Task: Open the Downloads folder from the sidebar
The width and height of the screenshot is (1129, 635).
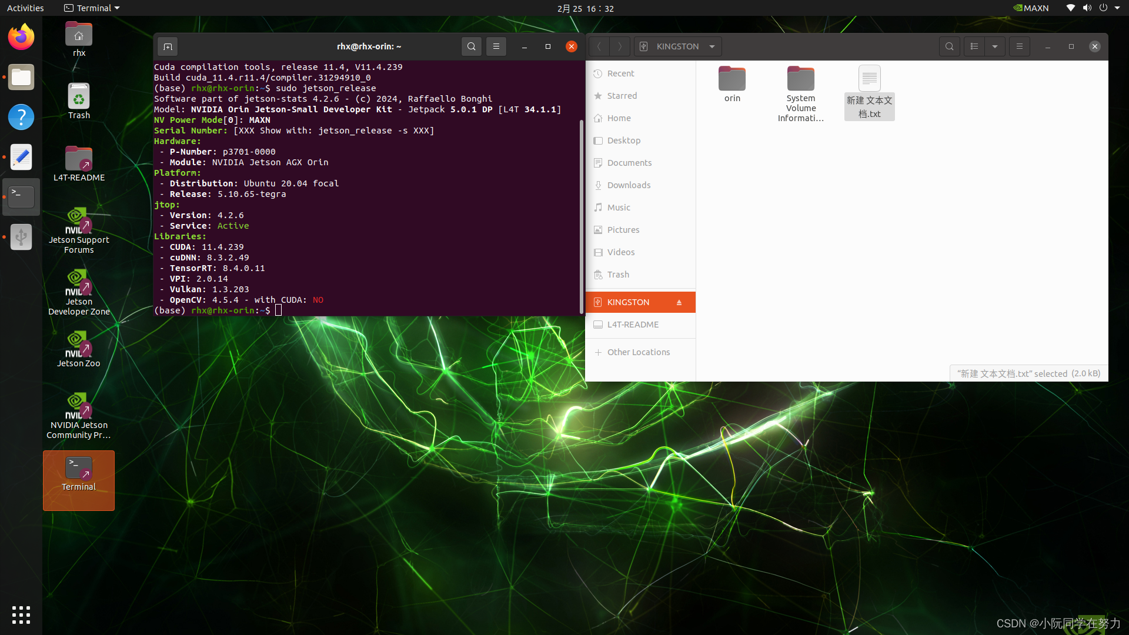Action: point(629,185)
